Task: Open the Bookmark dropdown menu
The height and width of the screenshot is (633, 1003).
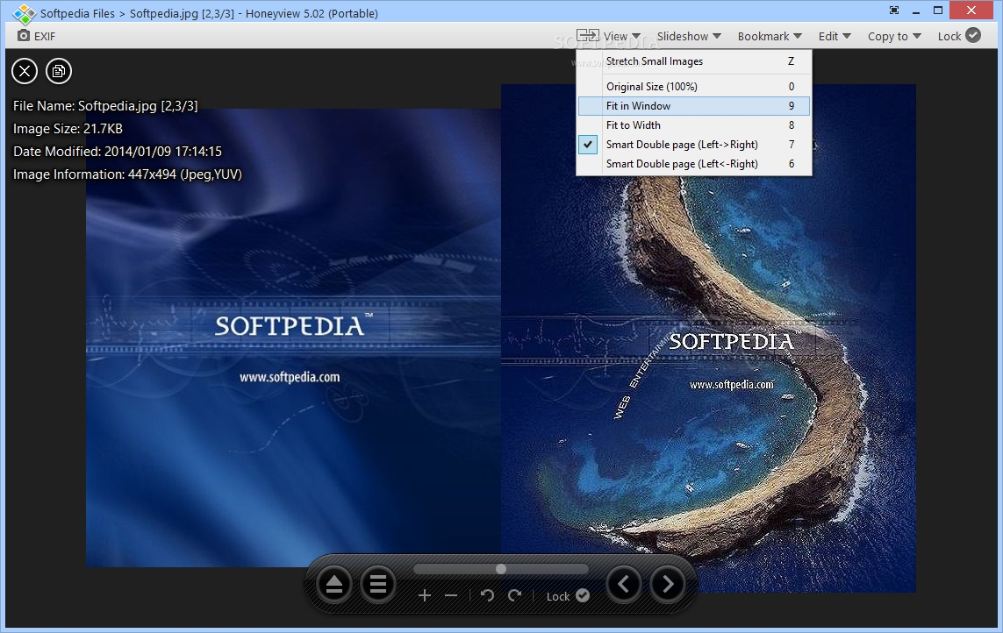Action: point(770,37)
